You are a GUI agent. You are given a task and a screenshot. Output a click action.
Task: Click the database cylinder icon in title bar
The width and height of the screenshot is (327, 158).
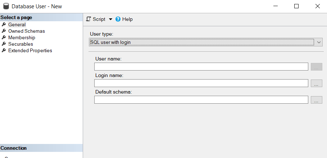[x=6, y=6]
